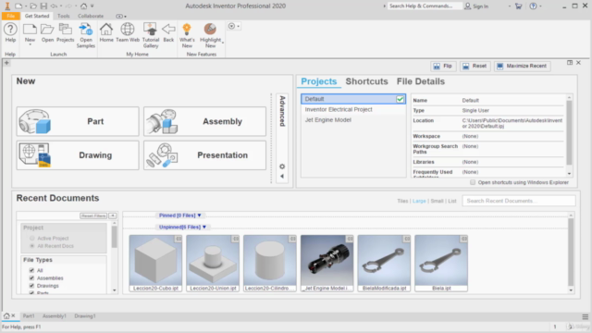
Task: Switch to the File Details tab
Action: coord(421,81)
